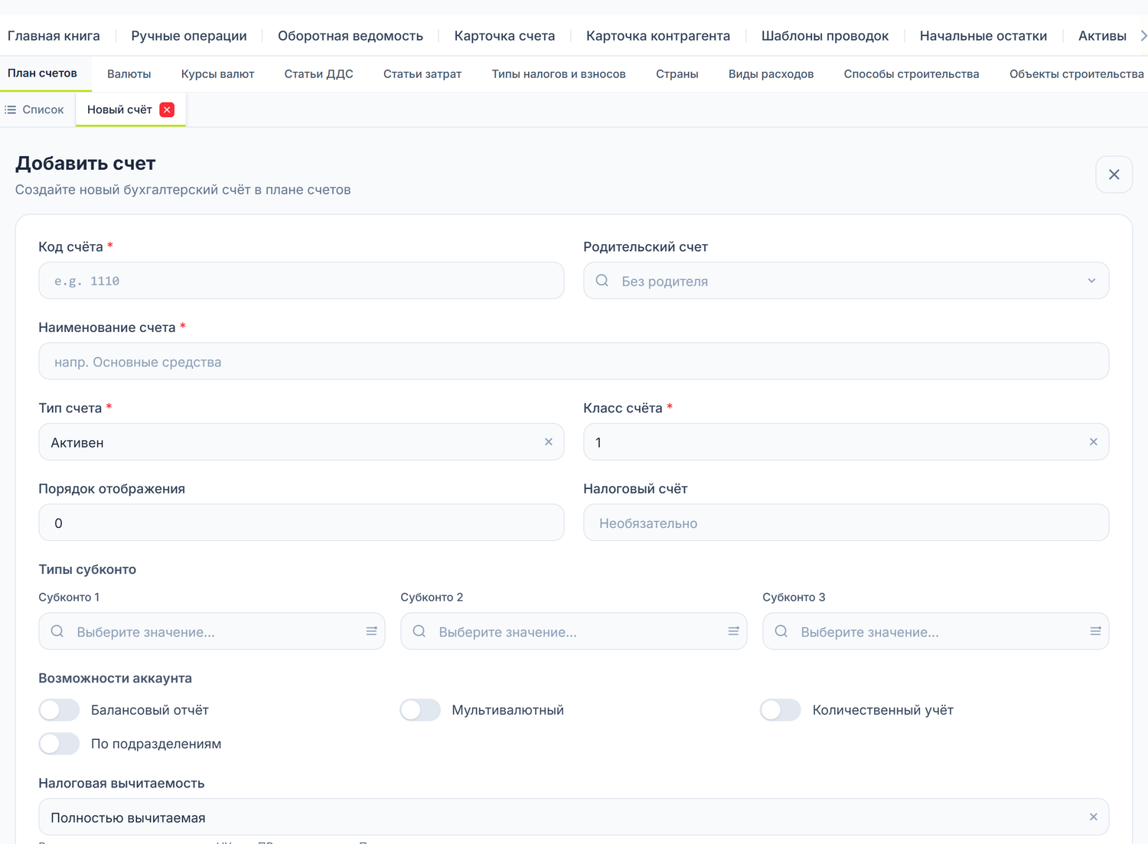
Task: Focus the Порядок отображения input field
Action: [302, 523]
